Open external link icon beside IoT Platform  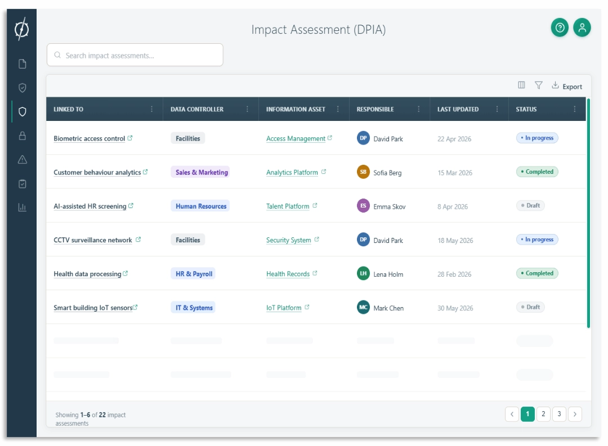[x=307, y=307]
